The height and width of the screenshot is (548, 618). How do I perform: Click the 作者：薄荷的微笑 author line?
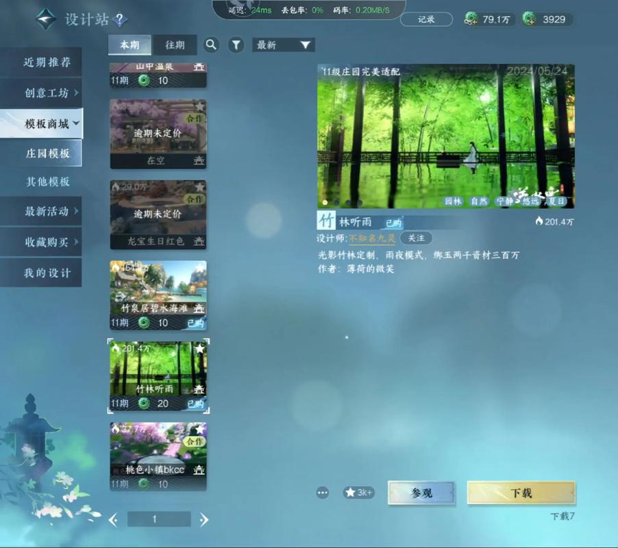click(356, 269)
